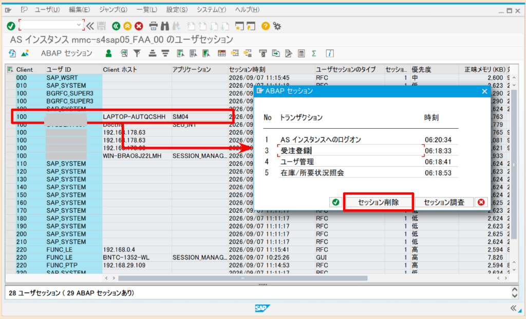
Task: Collapse the command field with the « arrows
Action: tap(90, 26)
